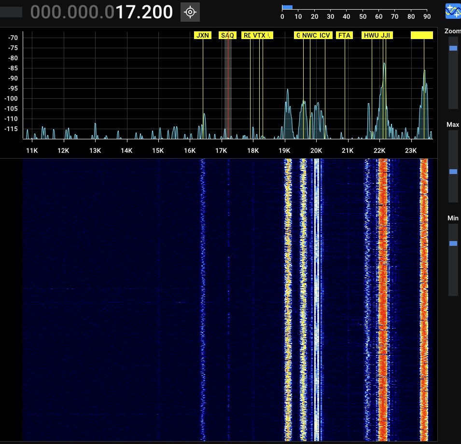Click the center-tuning crosshair icon
The height and width of the screenshot is (444, 461).
click(190, 12)
